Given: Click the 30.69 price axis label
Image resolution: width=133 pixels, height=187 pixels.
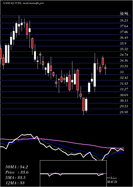Looking at the screenshot, I should 124,95.
